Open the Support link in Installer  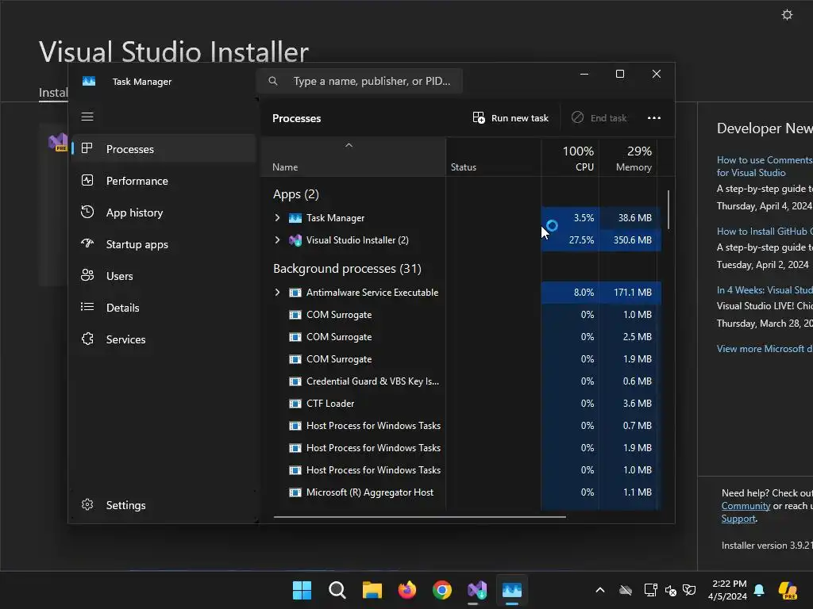point(738,519)
